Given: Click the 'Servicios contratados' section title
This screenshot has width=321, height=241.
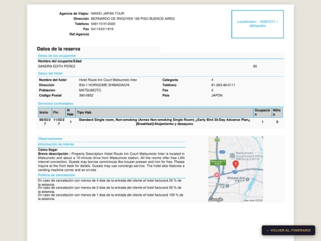Looking at the screenshot, I should 55,104.
